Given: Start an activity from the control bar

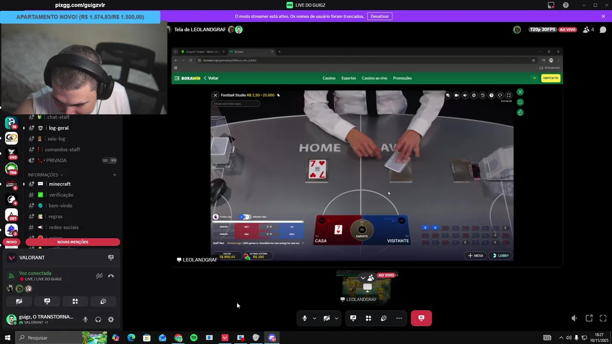Looking at the screenshot, I should click(x=368, y=318).
